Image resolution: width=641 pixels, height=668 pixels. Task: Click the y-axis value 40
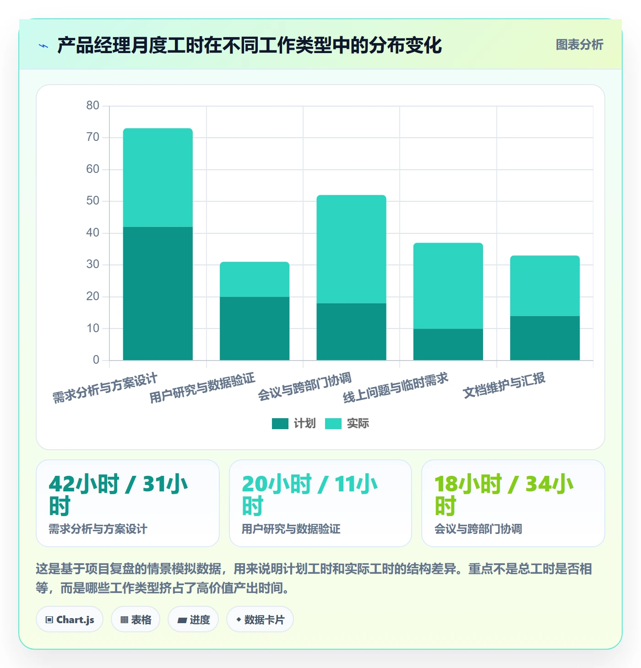(x=92, y=233)
